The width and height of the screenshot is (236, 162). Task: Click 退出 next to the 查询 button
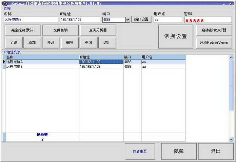(107, 42)
